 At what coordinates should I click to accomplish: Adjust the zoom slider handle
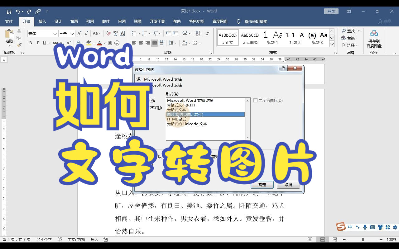coord(363,240)
